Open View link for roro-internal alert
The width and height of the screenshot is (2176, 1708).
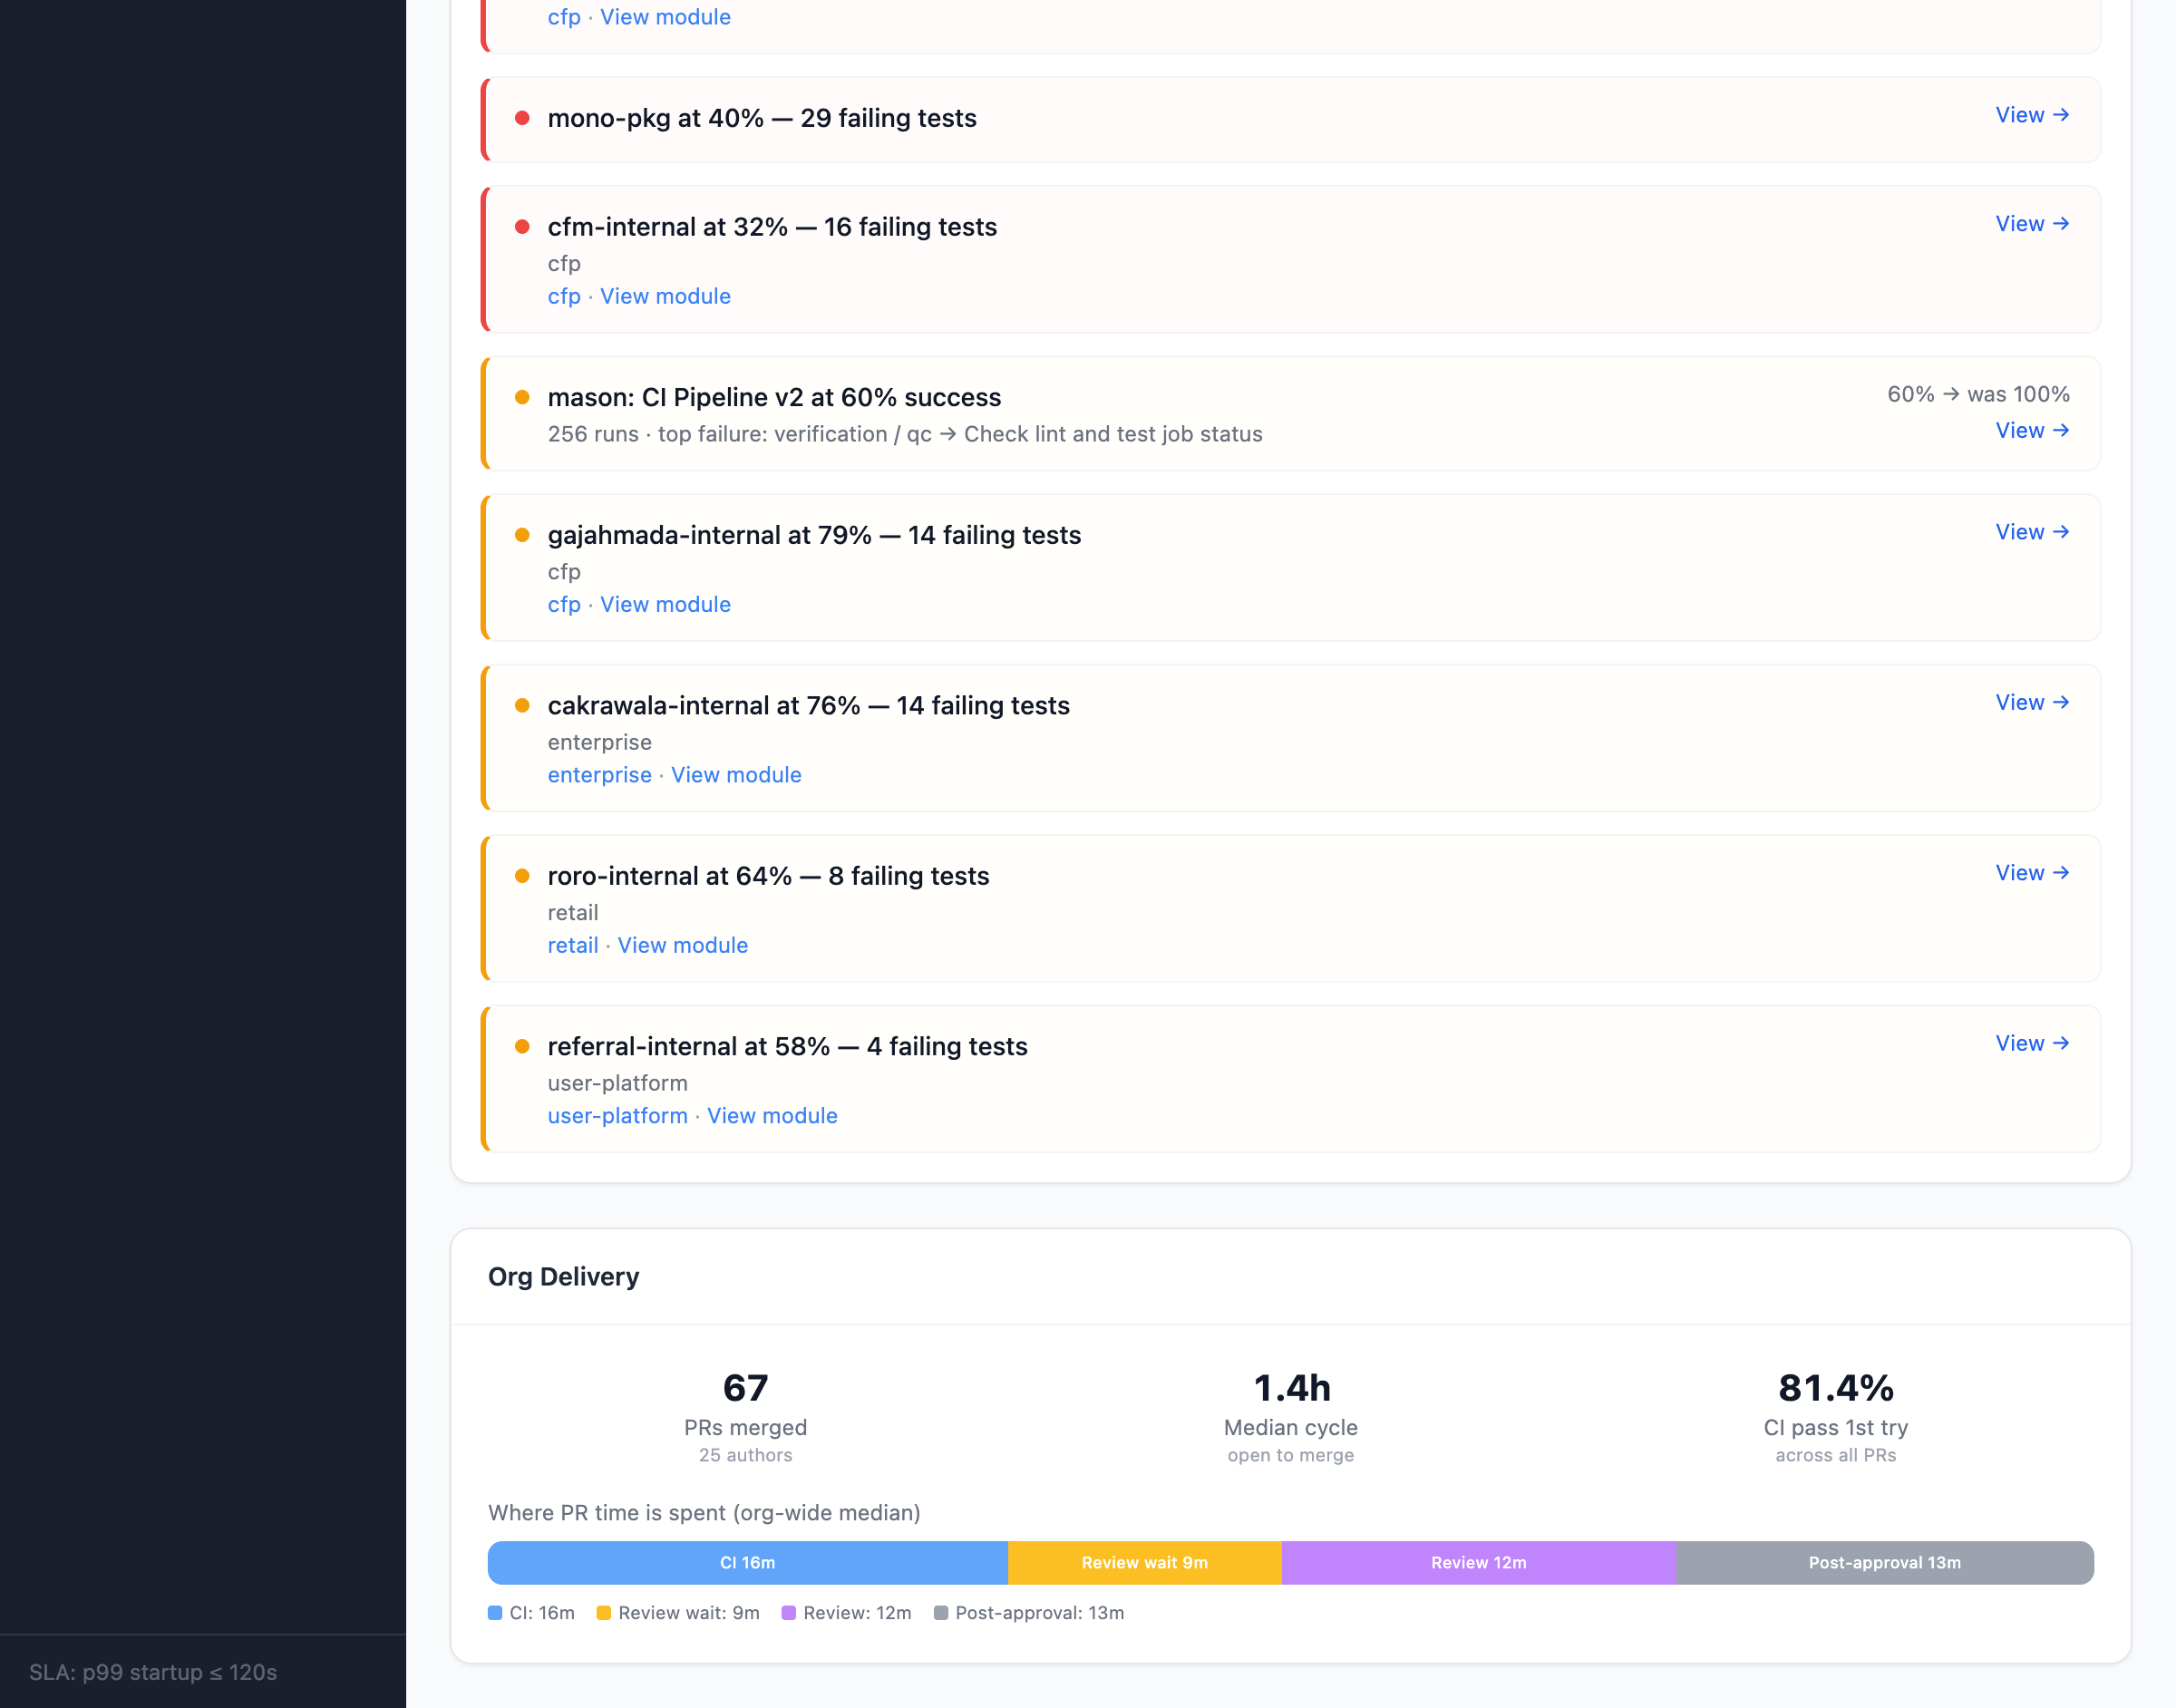click(2031, 873)
